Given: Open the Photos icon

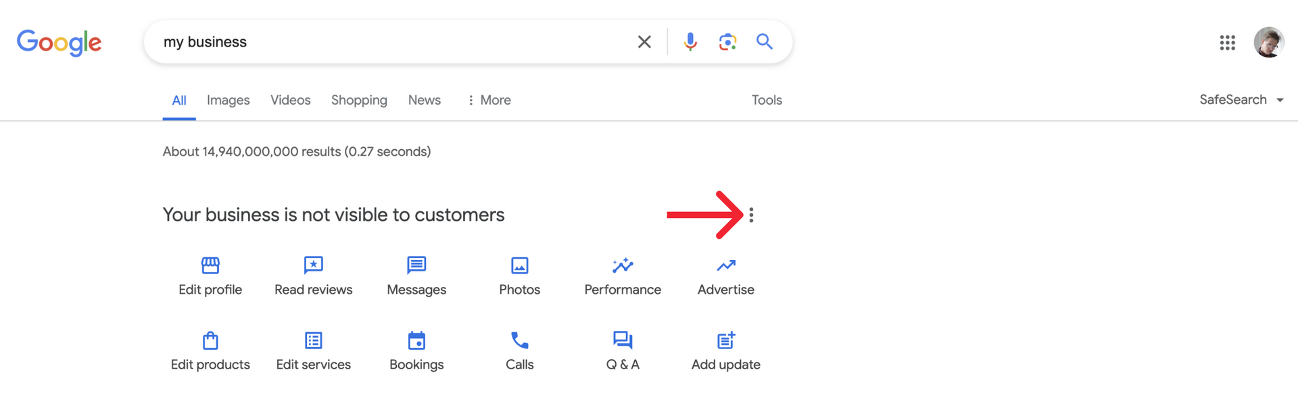Looking at the screenshot, I should (520, 265).
